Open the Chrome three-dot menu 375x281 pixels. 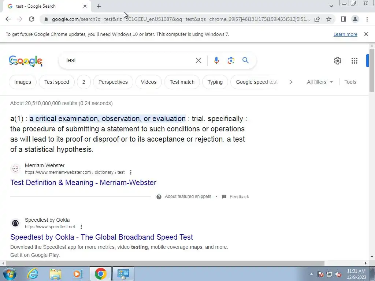tap(367, 19)
